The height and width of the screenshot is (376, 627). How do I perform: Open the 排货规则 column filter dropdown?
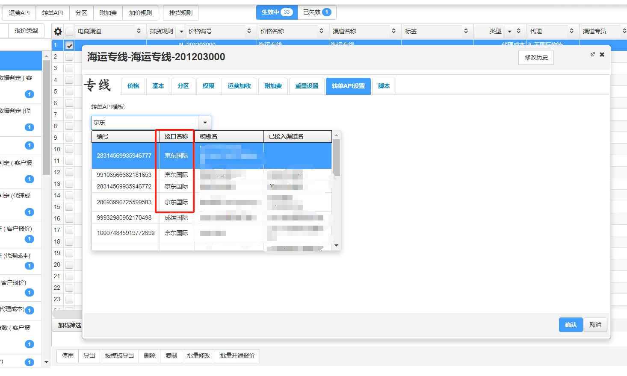click(181, 31)
